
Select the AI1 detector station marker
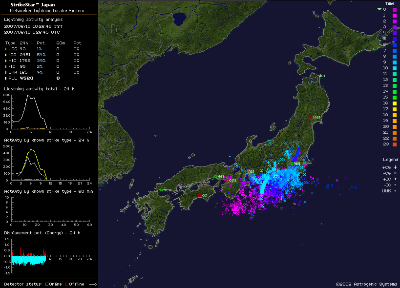(247, 171)
